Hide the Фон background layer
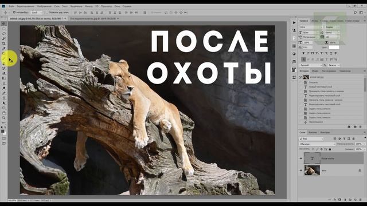The image size is (367, 206). pos(301,171)
